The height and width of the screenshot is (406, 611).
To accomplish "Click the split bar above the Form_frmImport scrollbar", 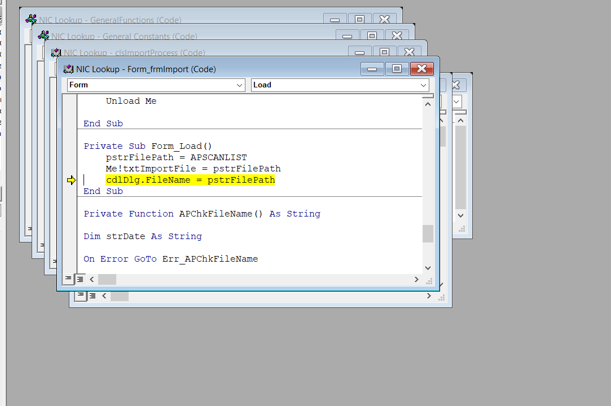I will point(428,96).
